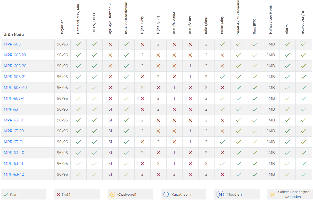The height and width of the screenshot is (200, 313).
Task: Follow the MPR-60S-20 link
Action: [x=15, y=66]
